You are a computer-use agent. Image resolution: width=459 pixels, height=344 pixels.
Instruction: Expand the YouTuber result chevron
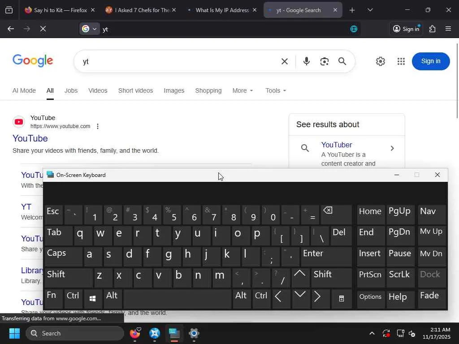(392, 148)
